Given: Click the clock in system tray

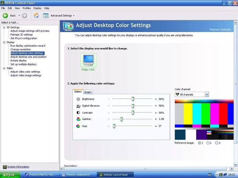Looking at the screenshot, I should coord(231,175).
